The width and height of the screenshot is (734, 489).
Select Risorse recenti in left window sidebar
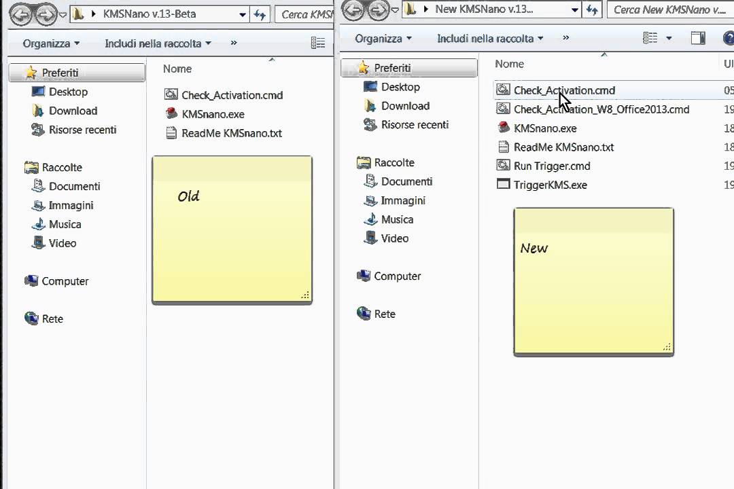tap(74, 130)
